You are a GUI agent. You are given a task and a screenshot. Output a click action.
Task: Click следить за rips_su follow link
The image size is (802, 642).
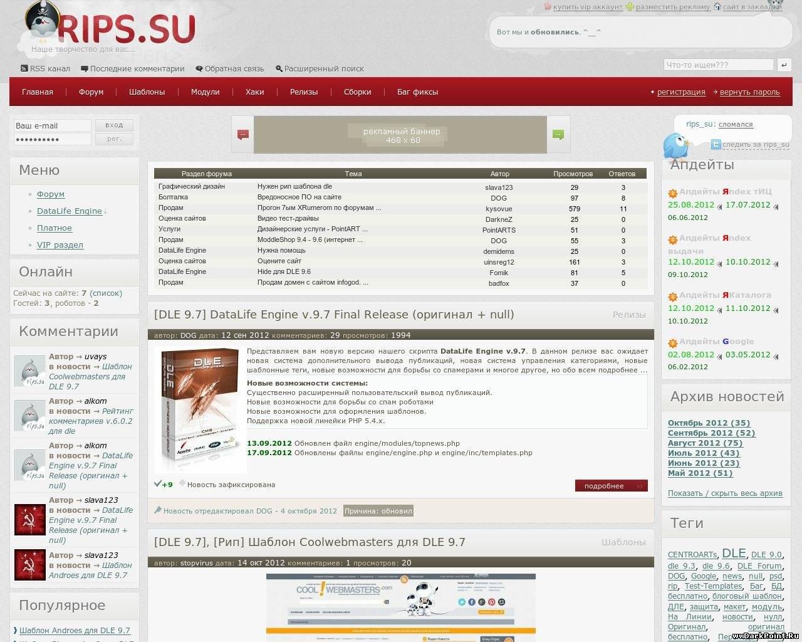(756, 144)
